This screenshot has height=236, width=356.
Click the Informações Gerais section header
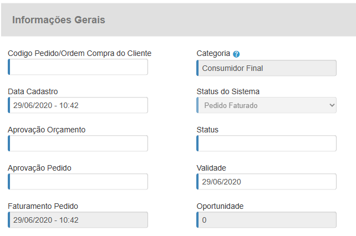pyautogui.click(x=59, y=20)
